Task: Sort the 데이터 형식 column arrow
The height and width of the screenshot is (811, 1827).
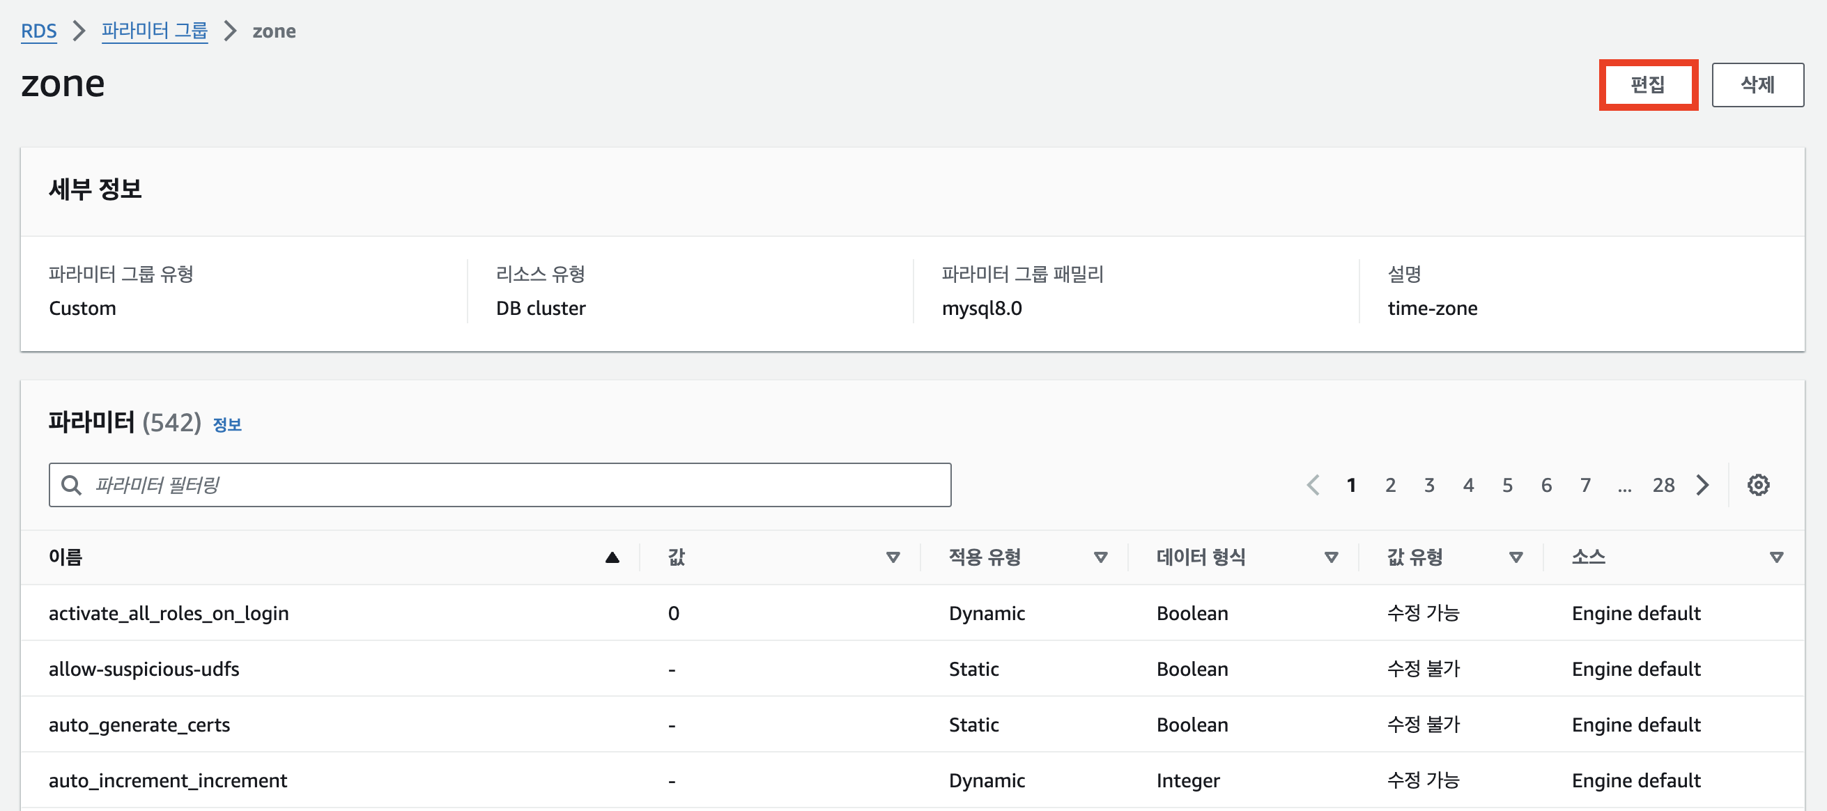Action: (1332, 557)
